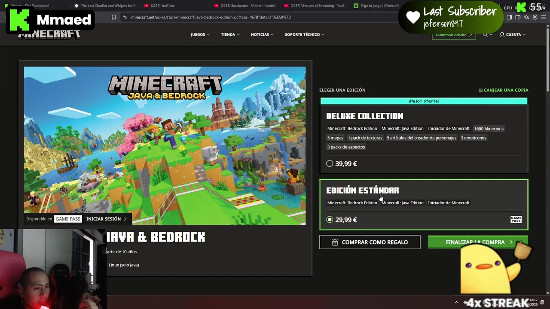
Task: Switch to Vivo por el Streaming tab
Action: pos(315,6)
